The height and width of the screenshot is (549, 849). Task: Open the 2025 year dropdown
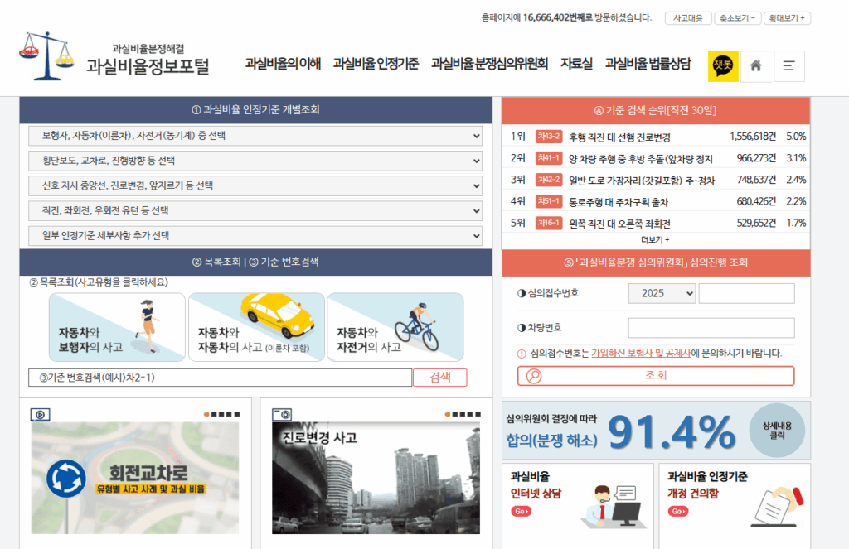(x=662, y=293)
